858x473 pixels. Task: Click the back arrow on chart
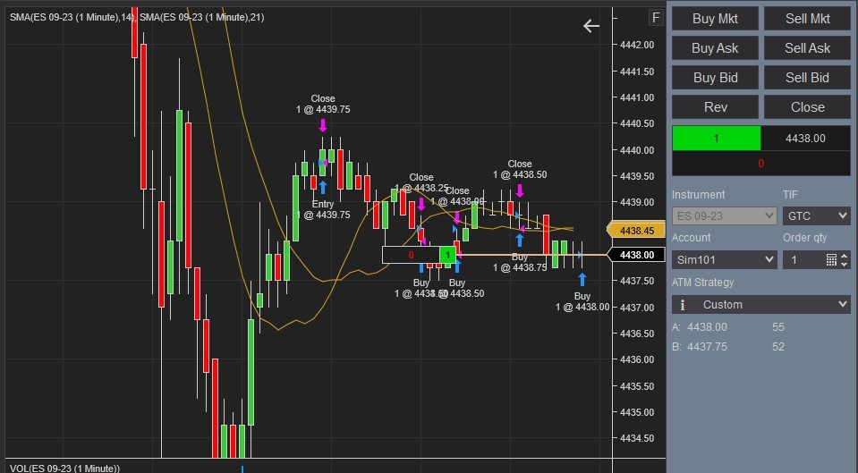pos(591,26)
